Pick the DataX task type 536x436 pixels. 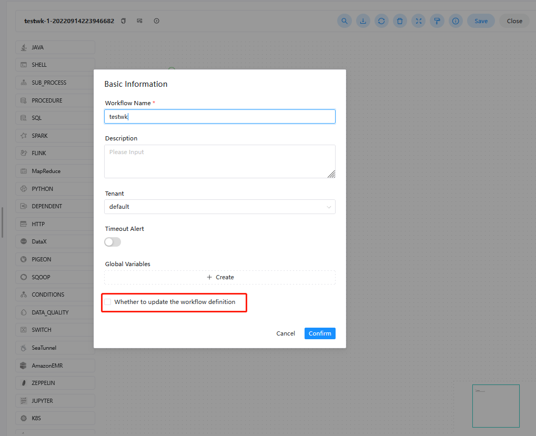(x=55, y=241)
